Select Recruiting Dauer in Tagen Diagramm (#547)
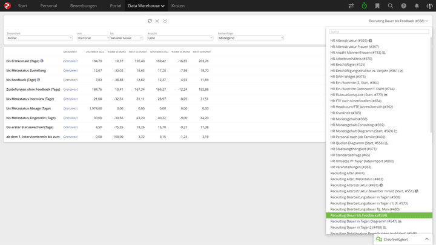The width and height of the screenshot is (436, 245). [x=366, y=221]
